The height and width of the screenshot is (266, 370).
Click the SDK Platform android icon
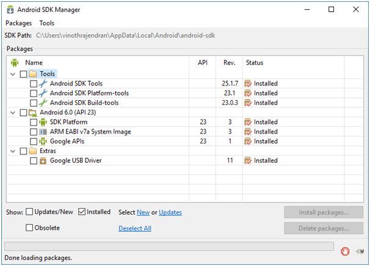pos(43,122)
